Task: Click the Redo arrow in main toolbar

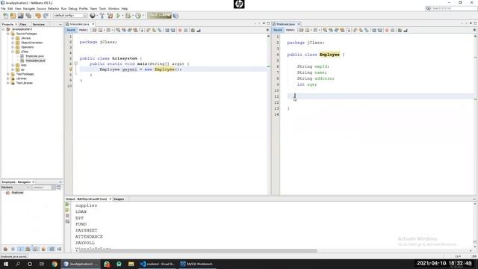Action: [46, 16]
